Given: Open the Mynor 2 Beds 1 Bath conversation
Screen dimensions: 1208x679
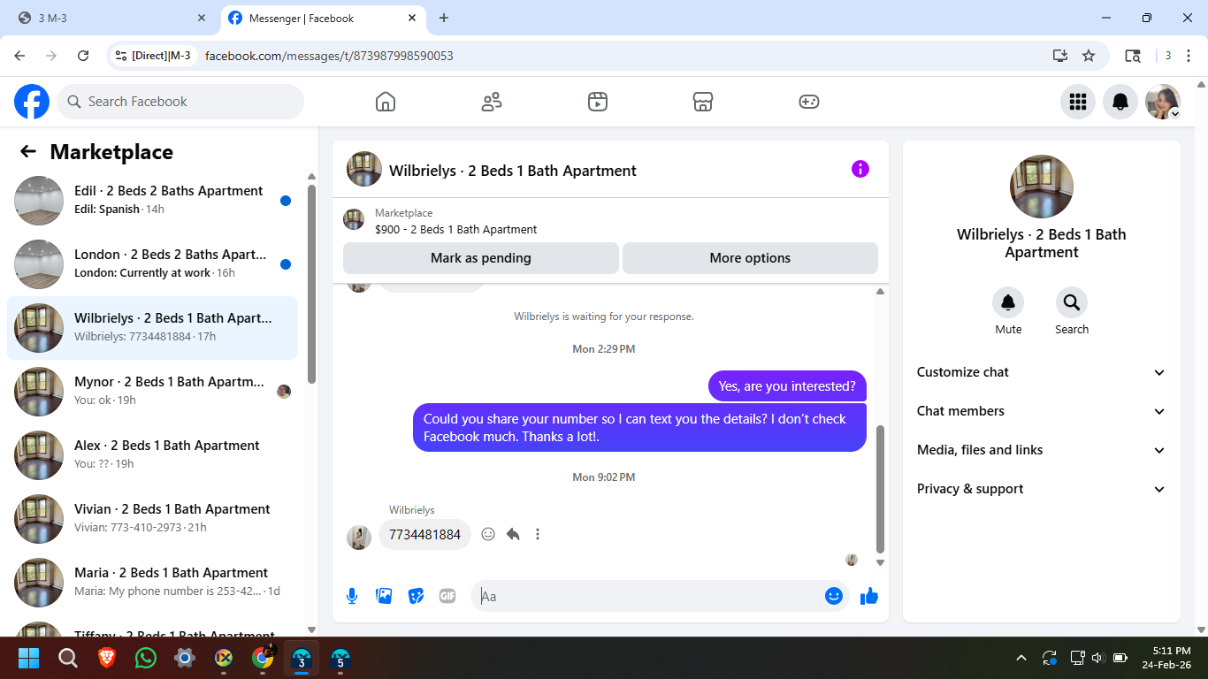Looking at the screenshot, I should [x=152, y=392].
